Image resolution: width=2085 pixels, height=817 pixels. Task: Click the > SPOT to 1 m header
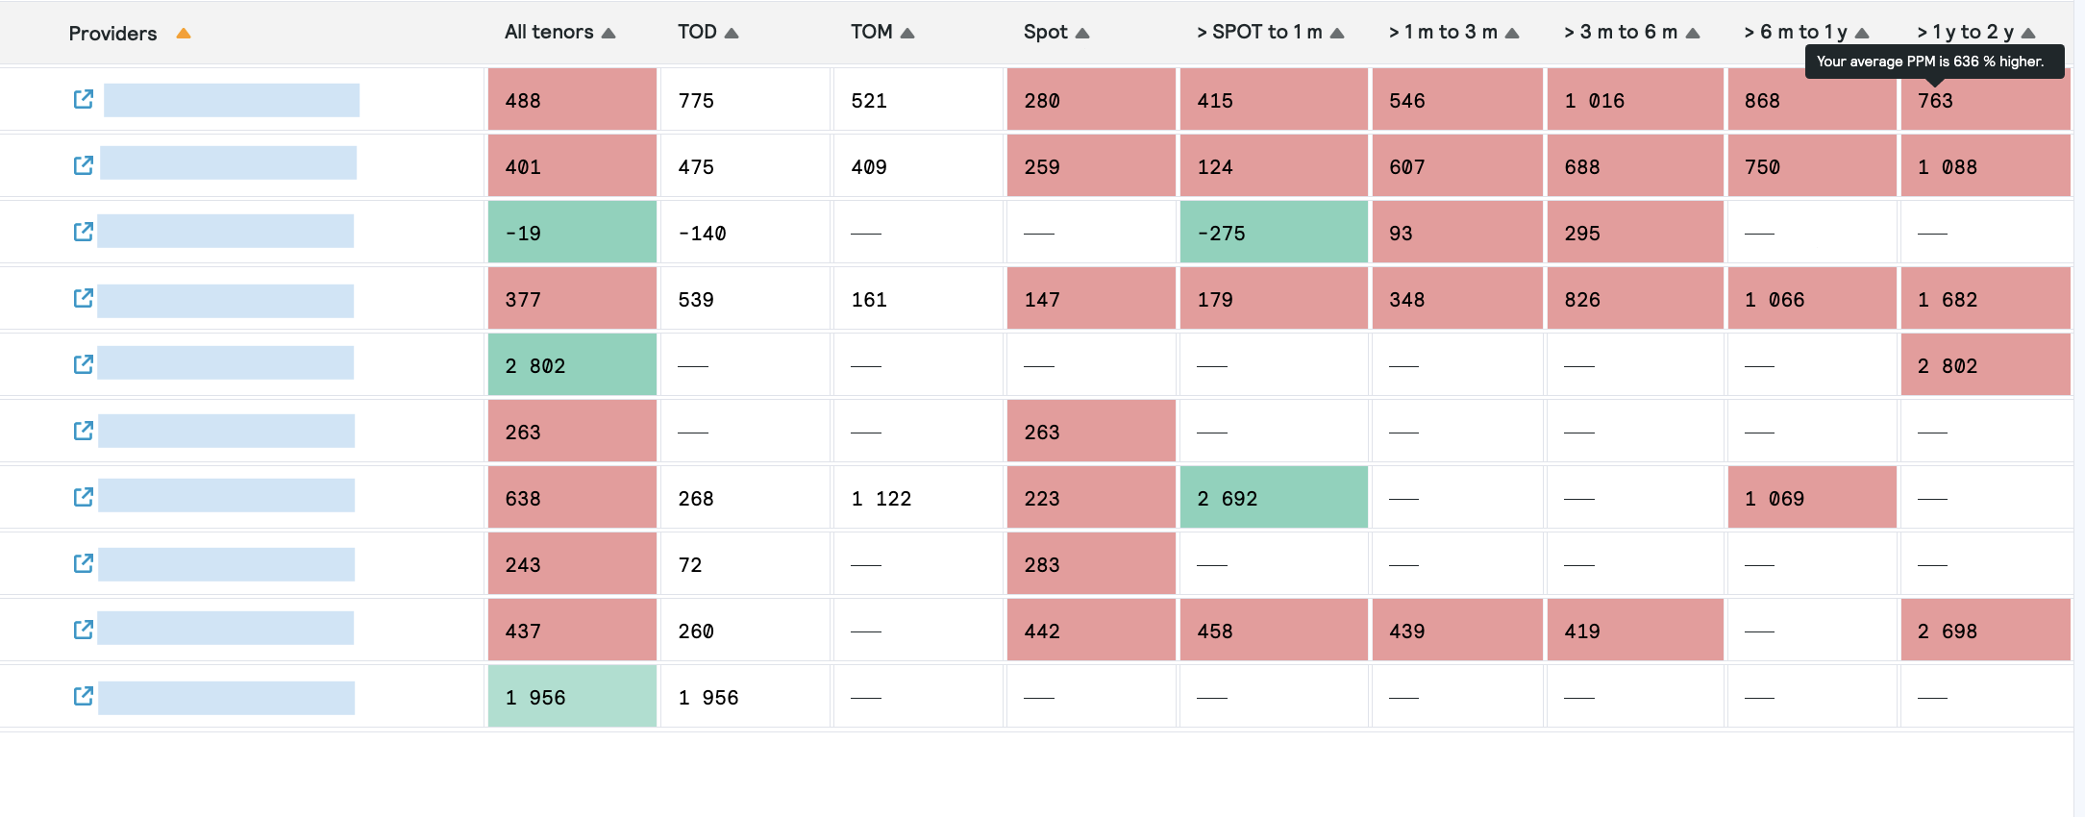[x=1259, y=32]
